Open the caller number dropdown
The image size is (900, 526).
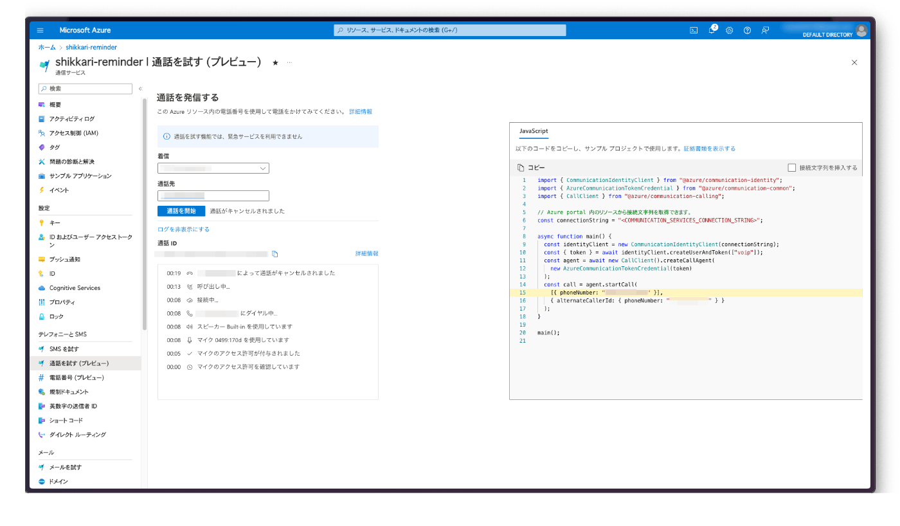[213, 168]
